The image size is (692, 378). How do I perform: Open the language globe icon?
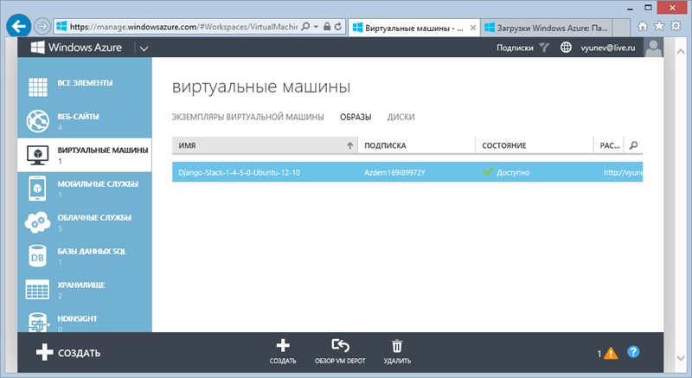[566, 48]
